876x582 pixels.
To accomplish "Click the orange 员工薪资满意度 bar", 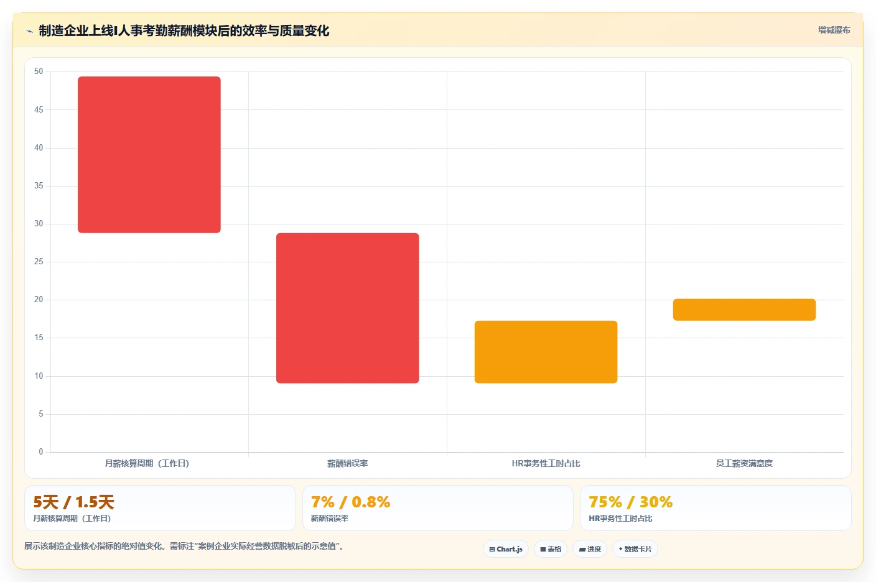I will pyautogui.click(x=744, y=310).
